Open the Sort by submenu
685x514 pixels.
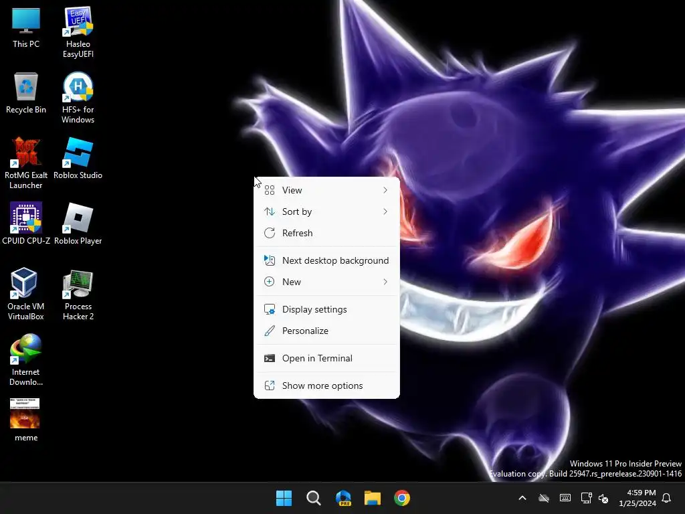pyautogui.click(x=326, y=211)
